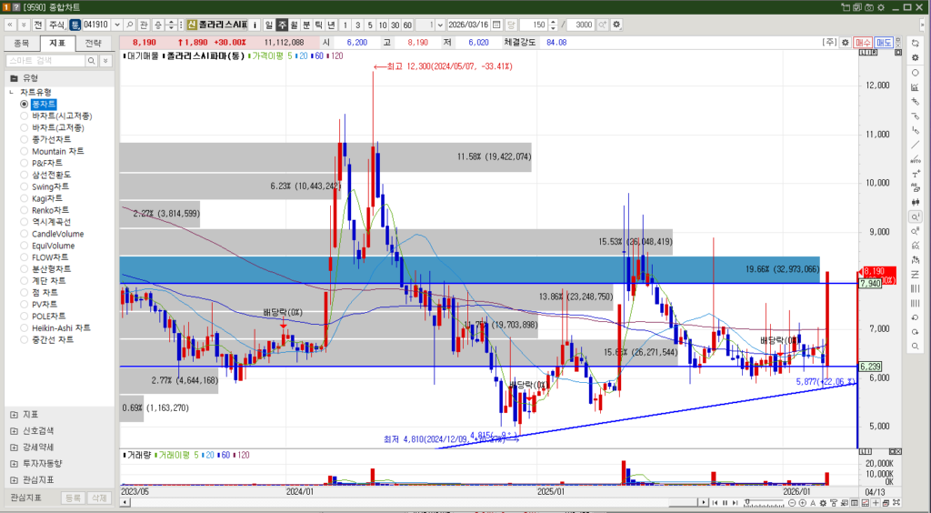Screen dimensions: 931x513
Task: Switch to the 종목 tab
Action: tap(22, 43)
